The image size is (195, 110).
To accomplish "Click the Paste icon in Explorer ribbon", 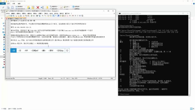I will point(12,7).
